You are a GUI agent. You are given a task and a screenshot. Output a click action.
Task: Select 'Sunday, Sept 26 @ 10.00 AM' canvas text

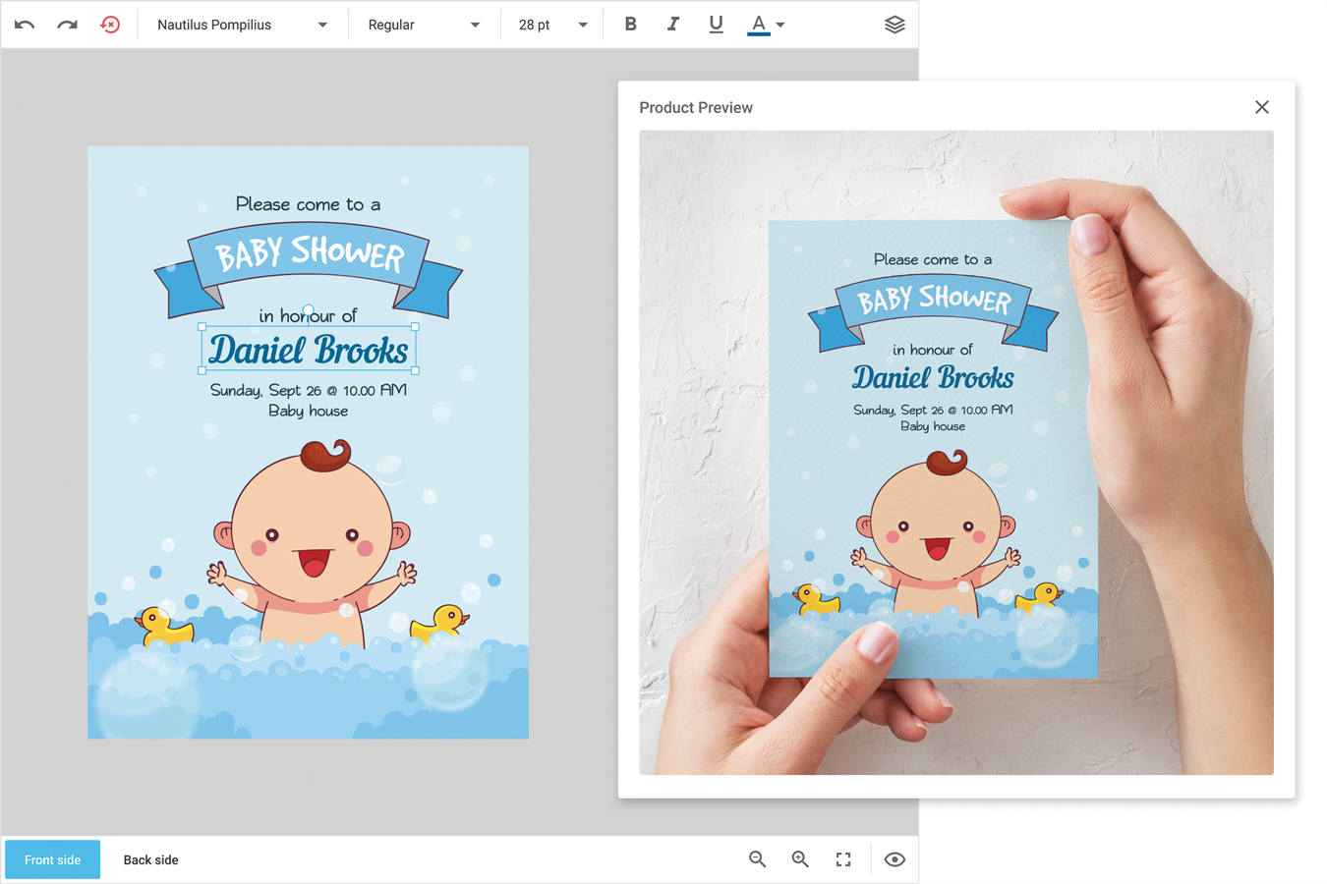tap(309, 390)
